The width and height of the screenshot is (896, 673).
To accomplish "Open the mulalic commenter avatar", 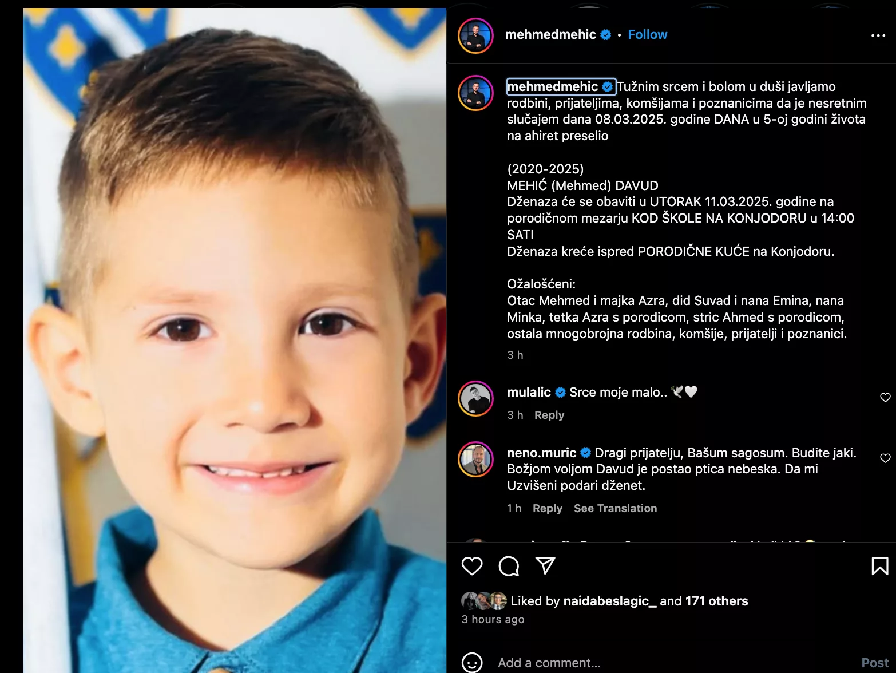I will 475,398.
